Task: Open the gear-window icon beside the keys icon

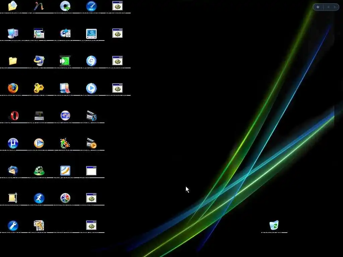Action: coord(91,225)
